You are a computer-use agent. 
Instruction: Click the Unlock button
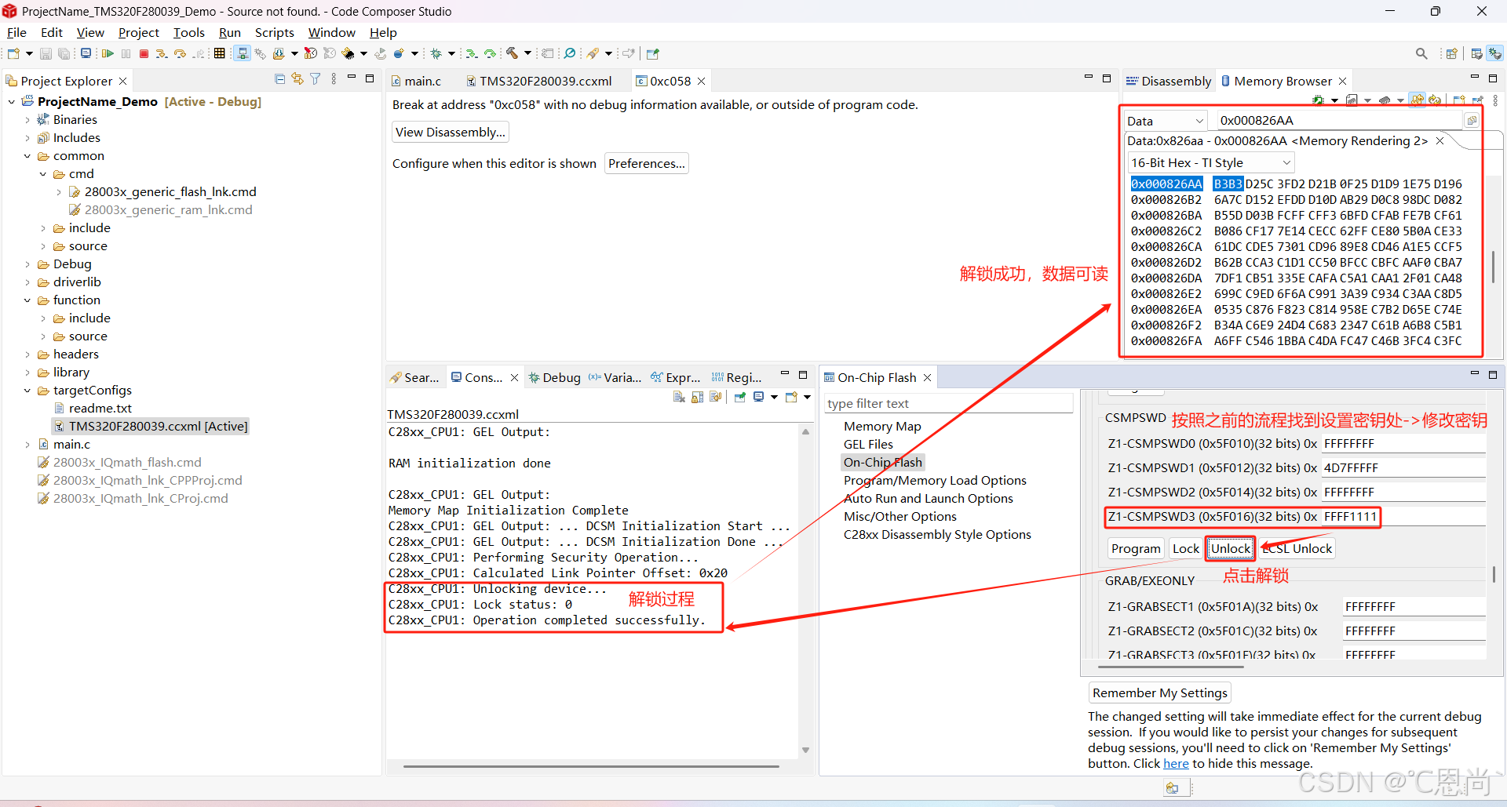pyautogui.click(x=1231, y=548)
